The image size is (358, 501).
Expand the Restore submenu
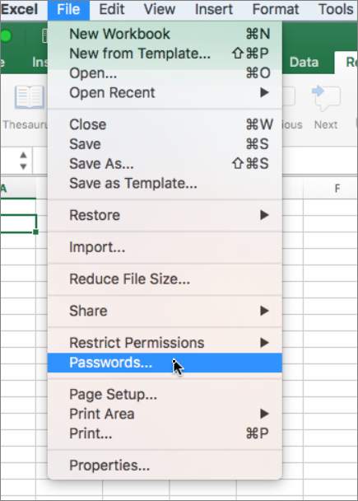[x=165, y=215]
